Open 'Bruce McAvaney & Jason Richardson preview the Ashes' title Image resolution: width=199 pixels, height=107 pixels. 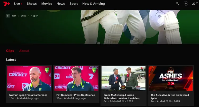(122, 97)
